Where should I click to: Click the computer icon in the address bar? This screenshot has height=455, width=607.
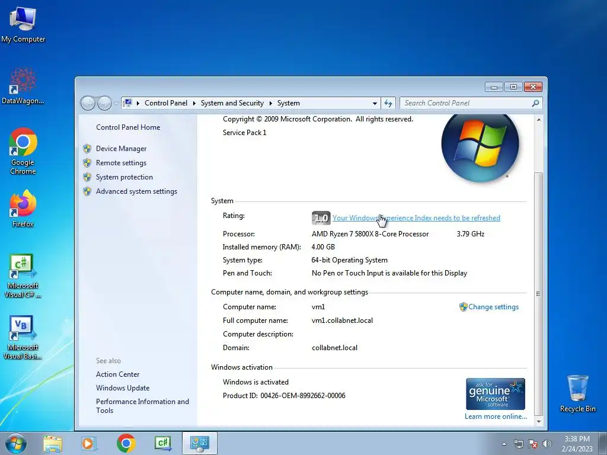127,103
